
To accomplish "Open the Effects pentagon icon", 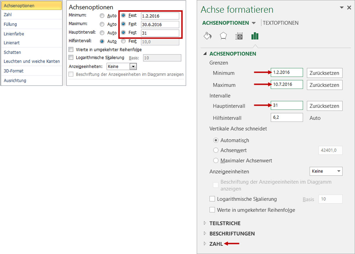I will pyautogui.click(x=223, y=36).
